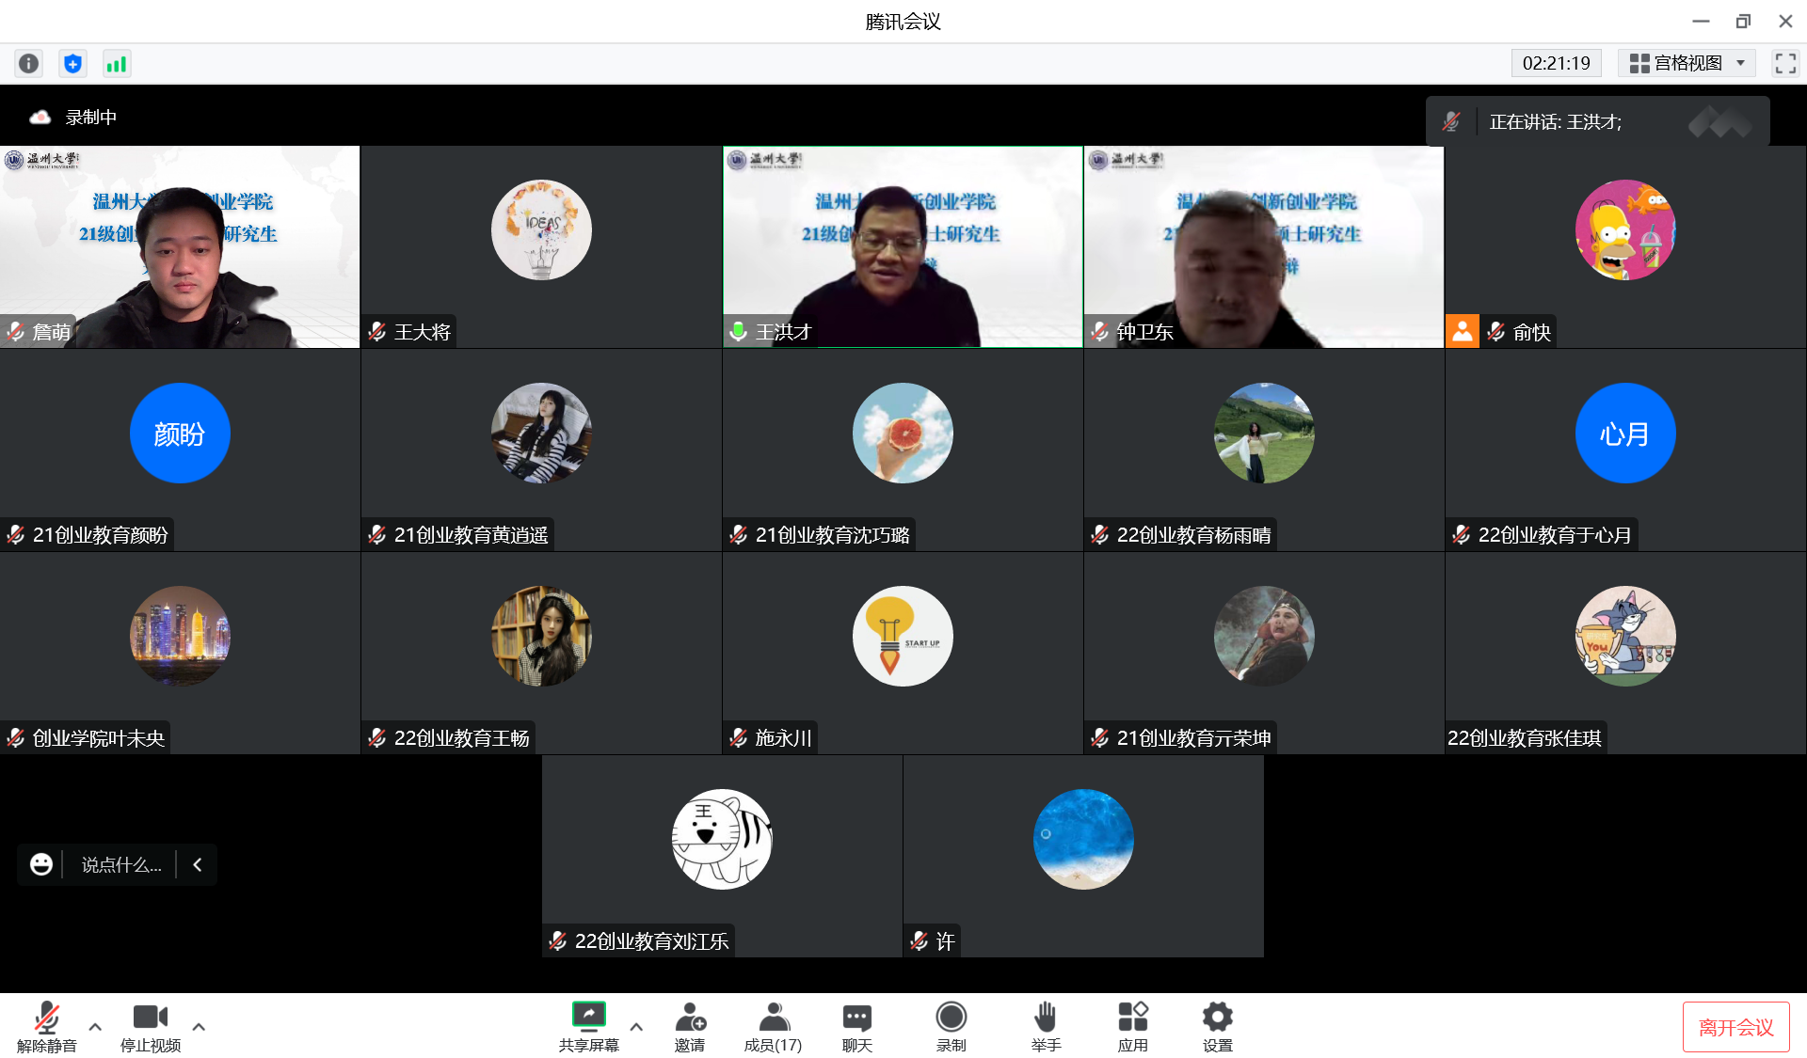Open the meeting info icon
The image size is (1807, 1058).
pyautogui.click(x=29, y=63)
